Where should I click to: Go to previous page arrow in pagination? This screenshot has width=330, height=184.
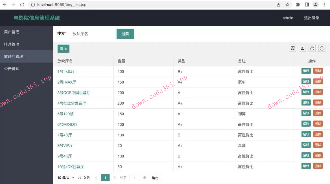[x=96, y=178]
